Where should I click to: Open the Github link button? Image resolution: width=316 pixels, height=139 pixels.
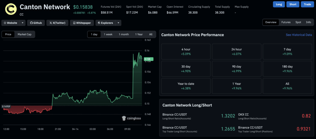(36, 23)
